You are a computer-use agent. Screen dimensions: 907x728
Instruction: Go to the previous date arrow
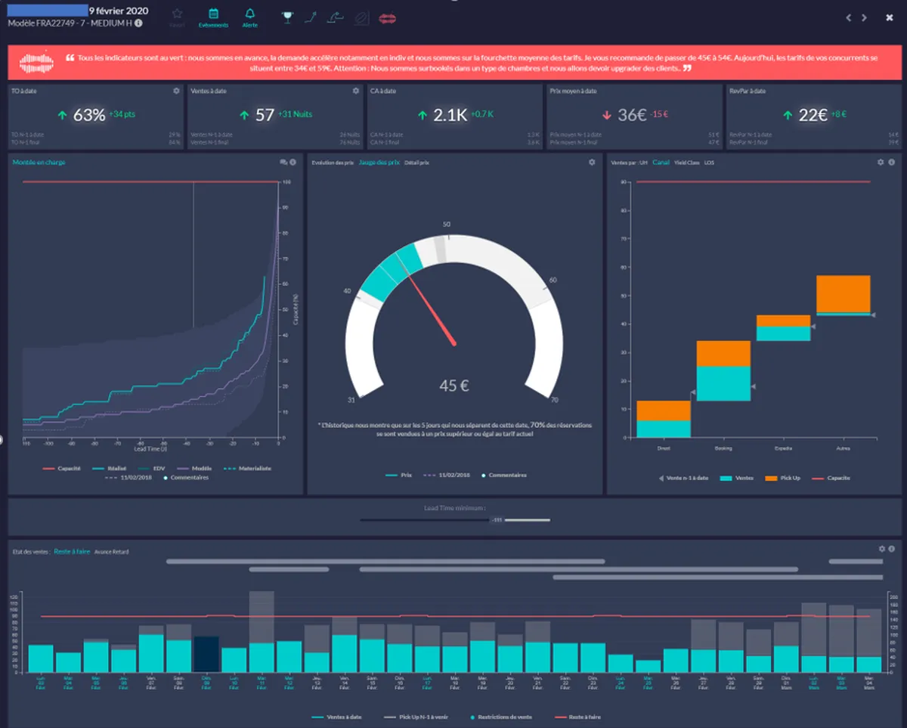(x=849, y=17)
